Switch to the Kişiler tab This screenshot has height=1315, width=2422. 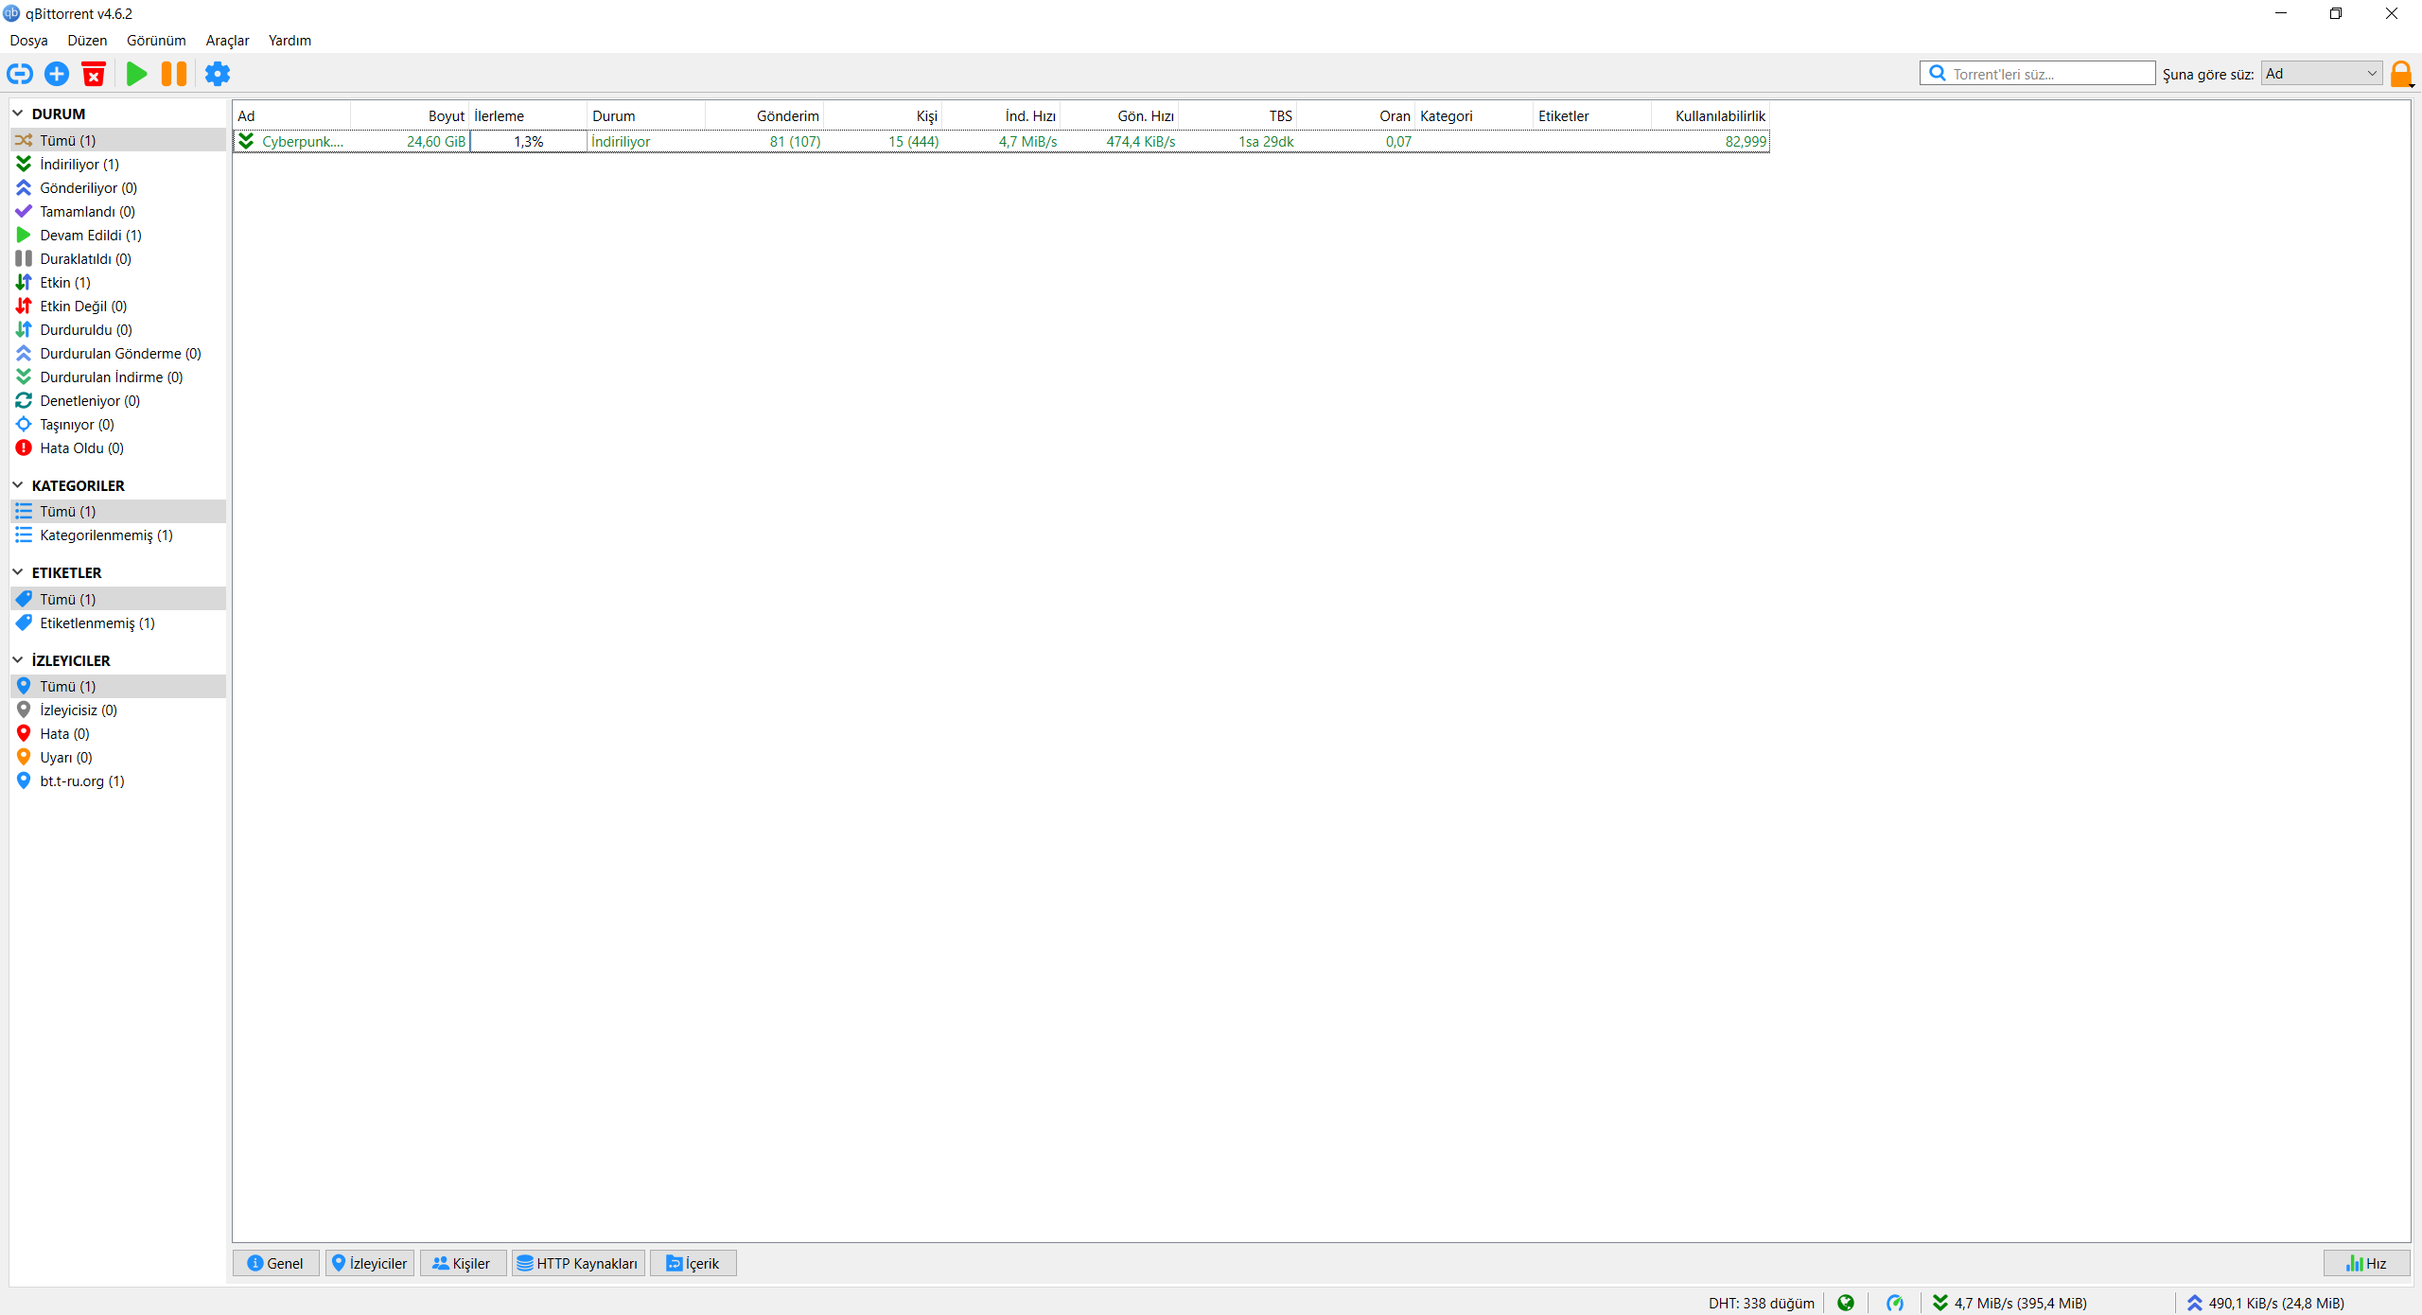pyautogui.click(x=462, y=1263)
